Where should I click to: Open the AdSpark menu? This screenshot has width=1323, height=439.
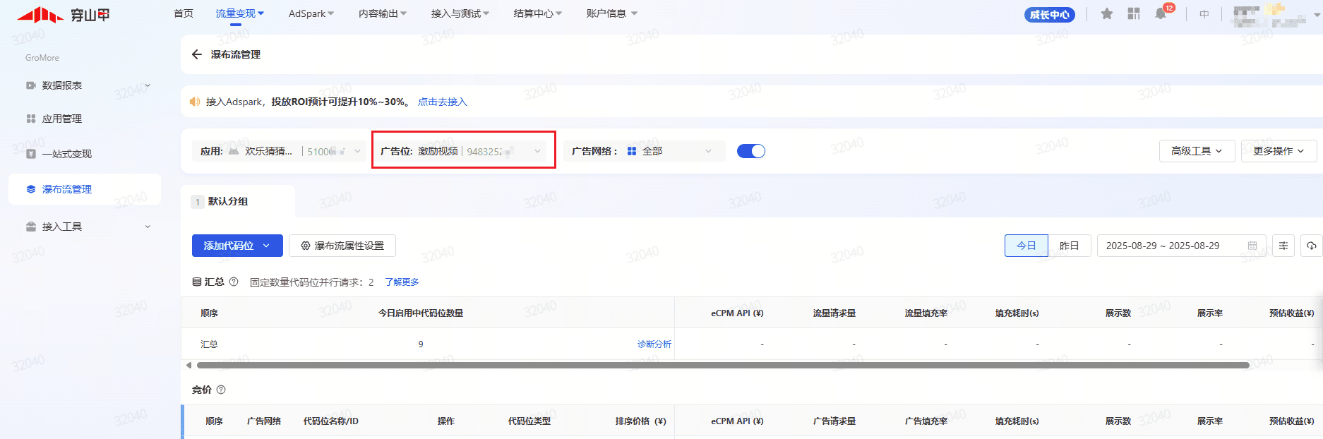click(x=311, y=13)
